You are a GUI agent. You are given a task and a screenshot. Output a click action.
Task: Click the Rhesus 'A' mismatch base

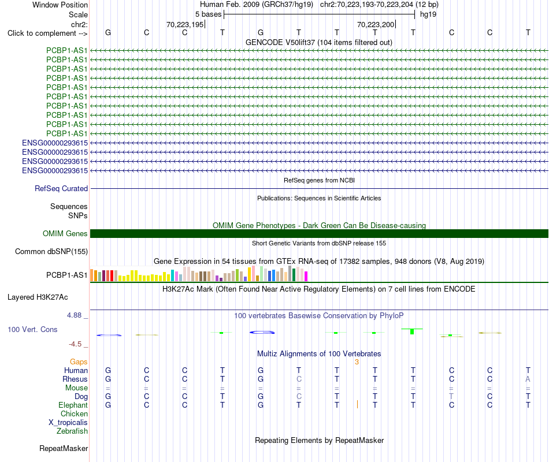(528, 379)
